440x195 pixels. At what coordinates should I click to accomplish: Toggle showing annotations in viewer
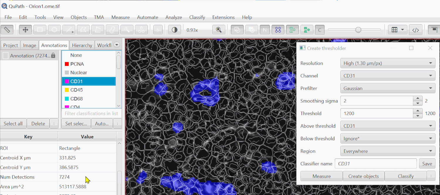237,30
